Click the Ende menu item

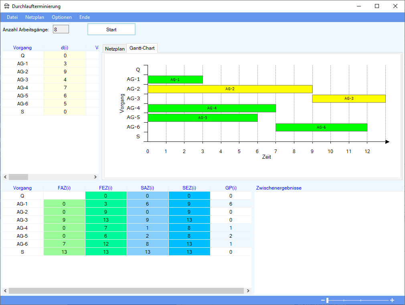(85, 17)
